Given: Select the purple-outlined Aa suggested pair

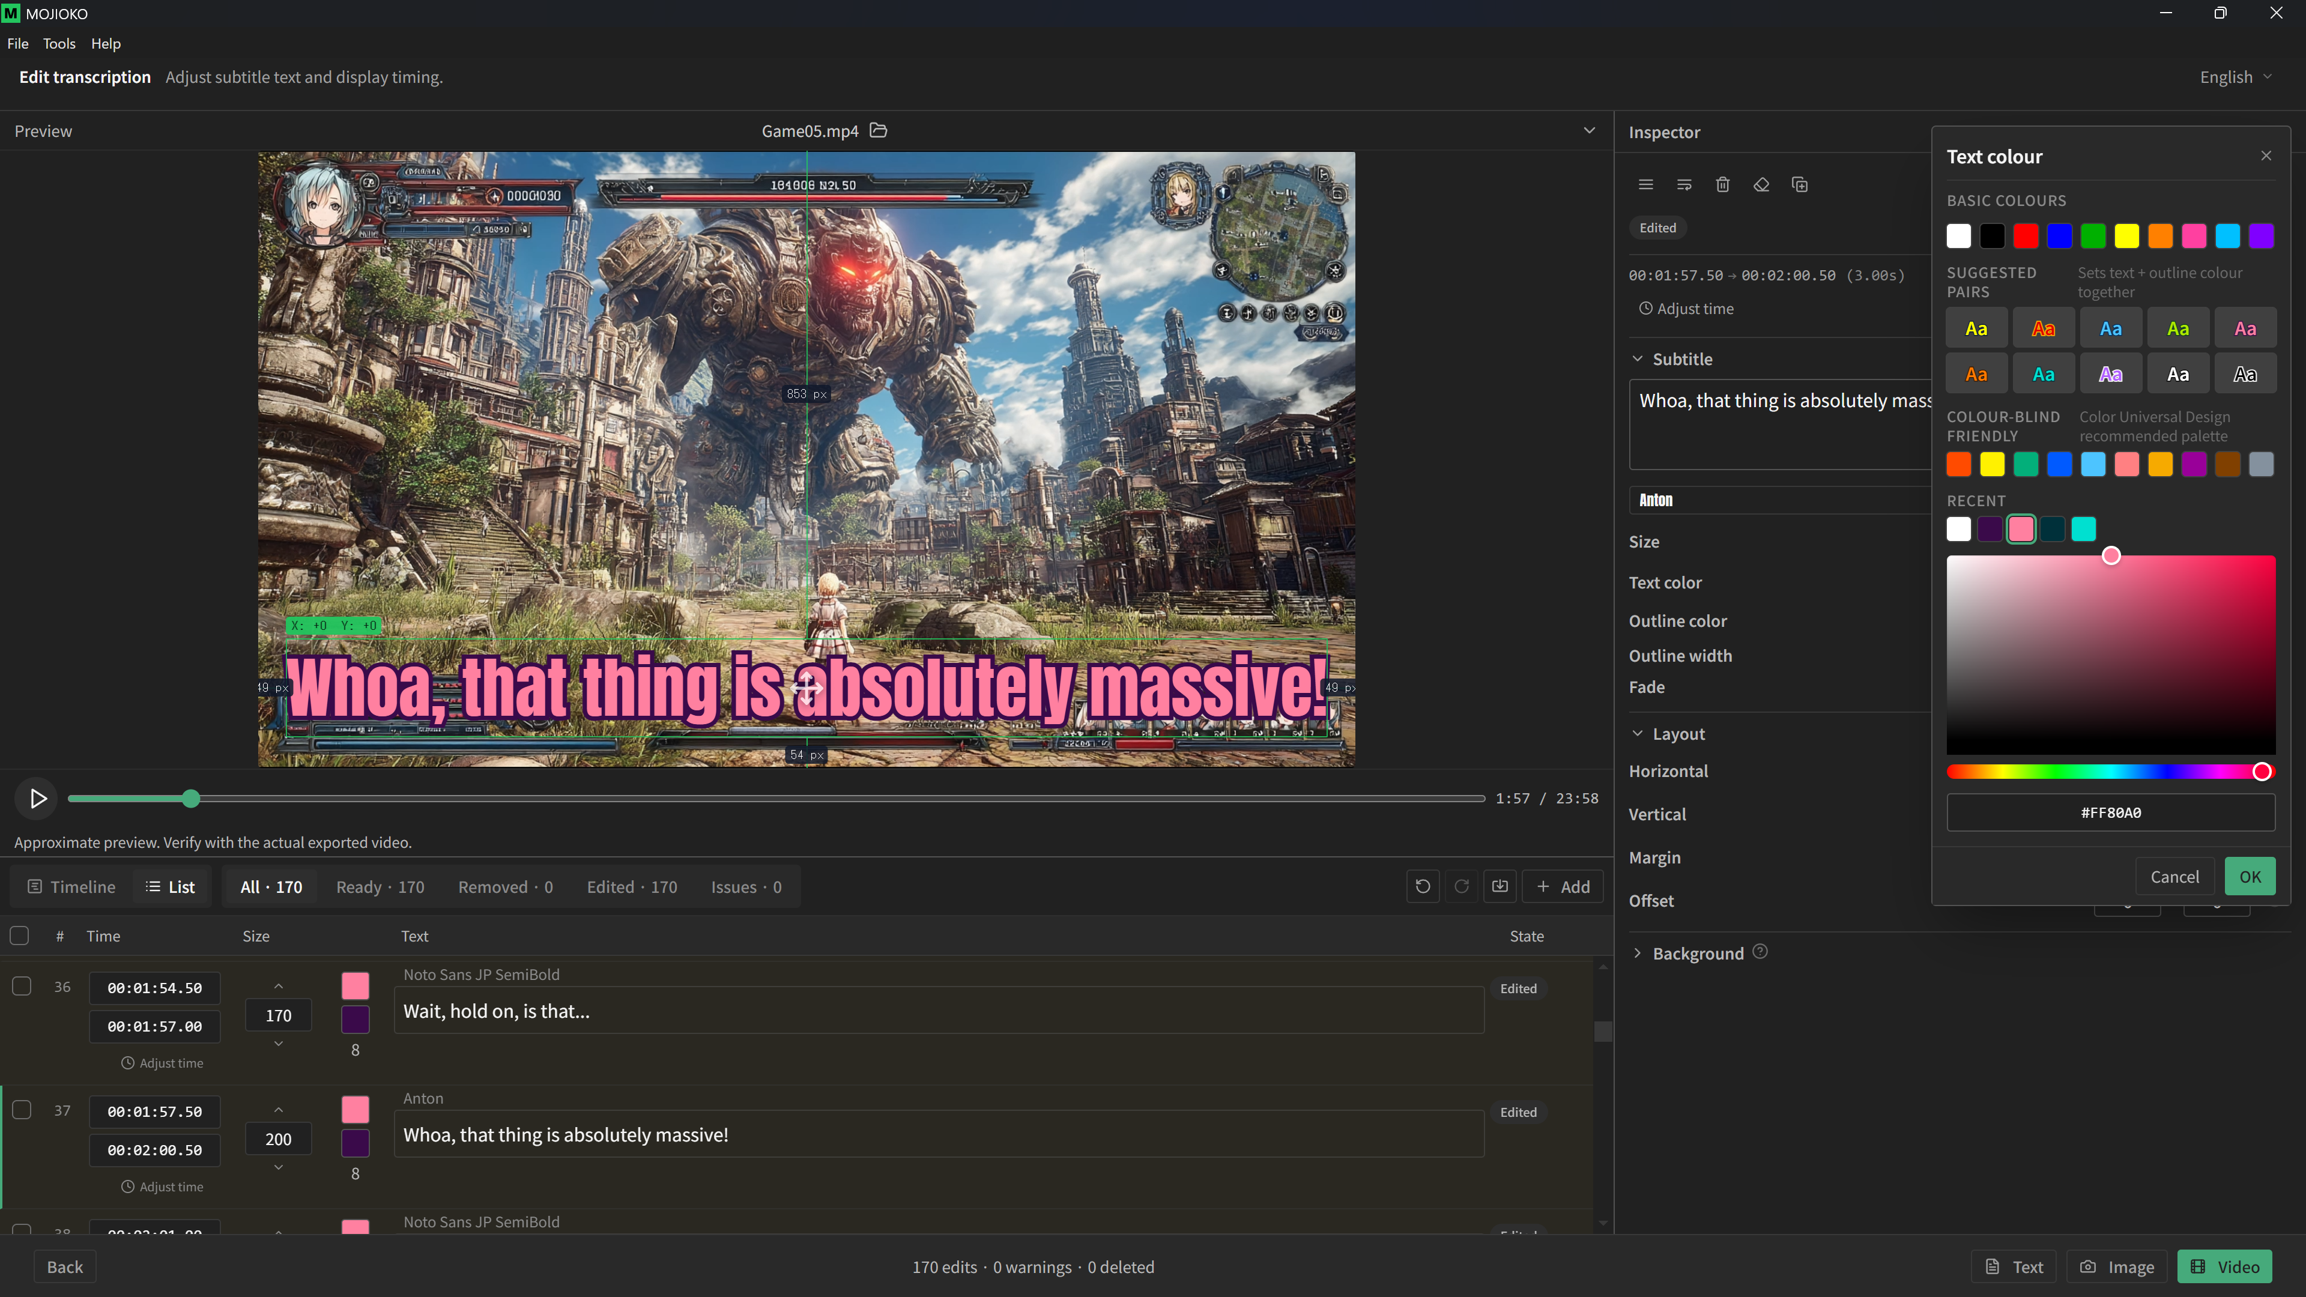Looking at the screenshot, I should tap(2110, 374).
